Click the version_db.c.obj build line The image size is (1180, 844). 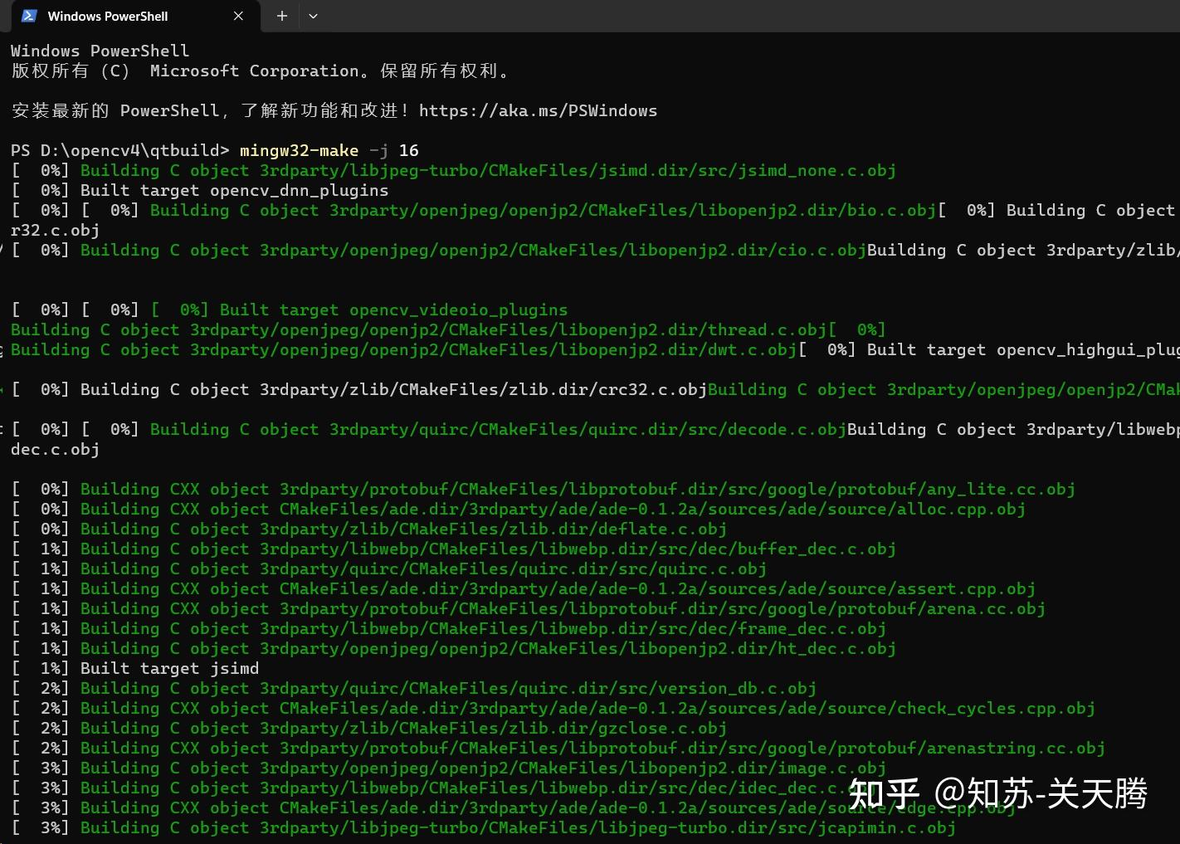pos(413,688)
